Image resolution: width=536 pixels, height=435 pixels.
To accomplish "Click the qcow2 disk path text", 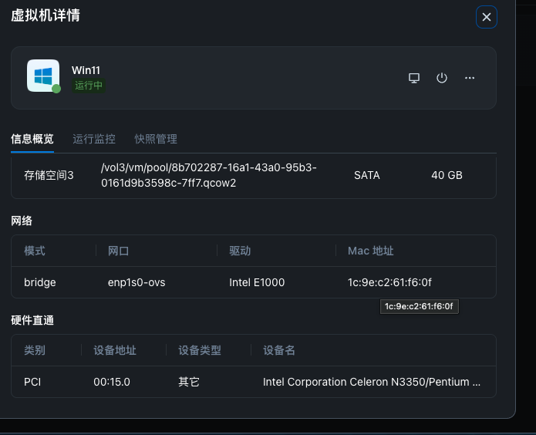I will 208,175.
